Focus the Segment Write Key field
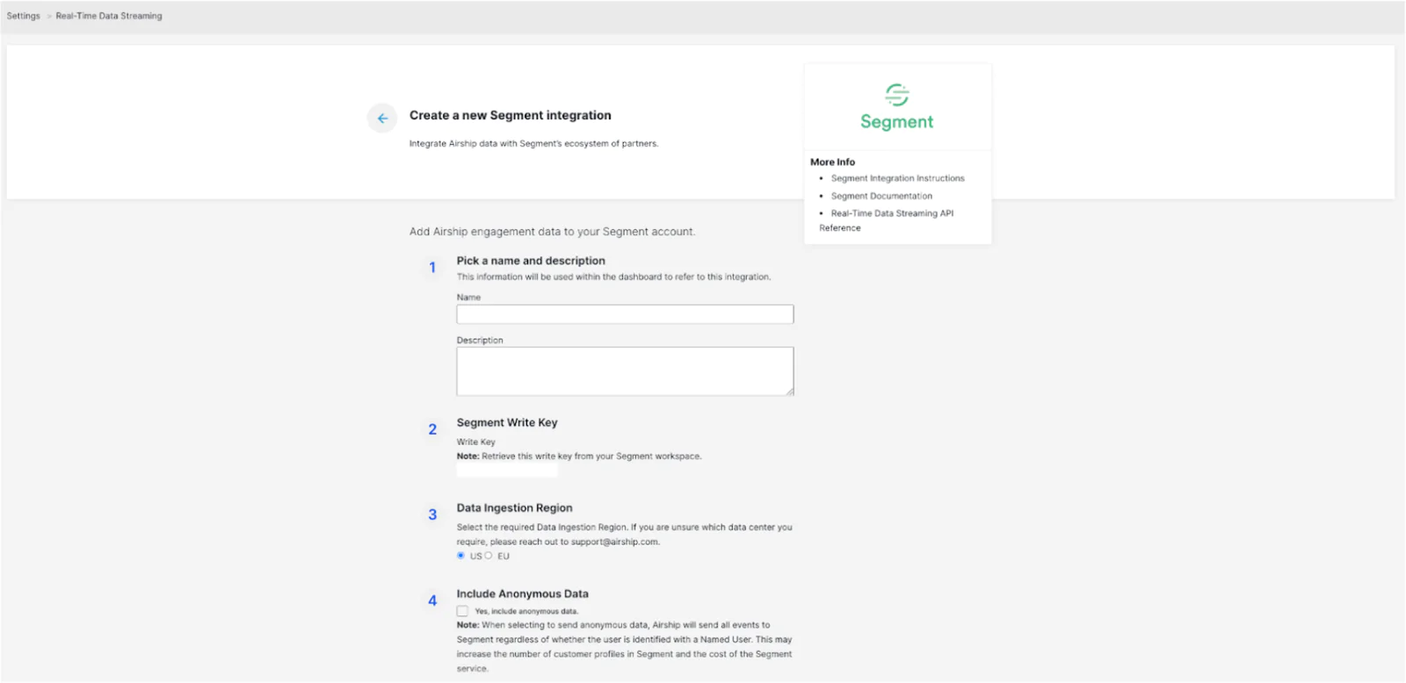This screenshot has width=1406, height=683. click(x=507, y=471)
